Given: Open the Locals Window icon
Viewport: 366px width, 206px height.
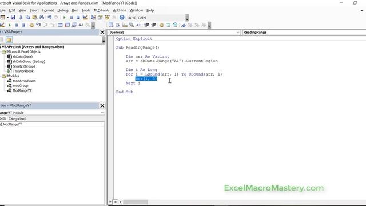Looking at the screenshot, I should [x=60, y=25].
